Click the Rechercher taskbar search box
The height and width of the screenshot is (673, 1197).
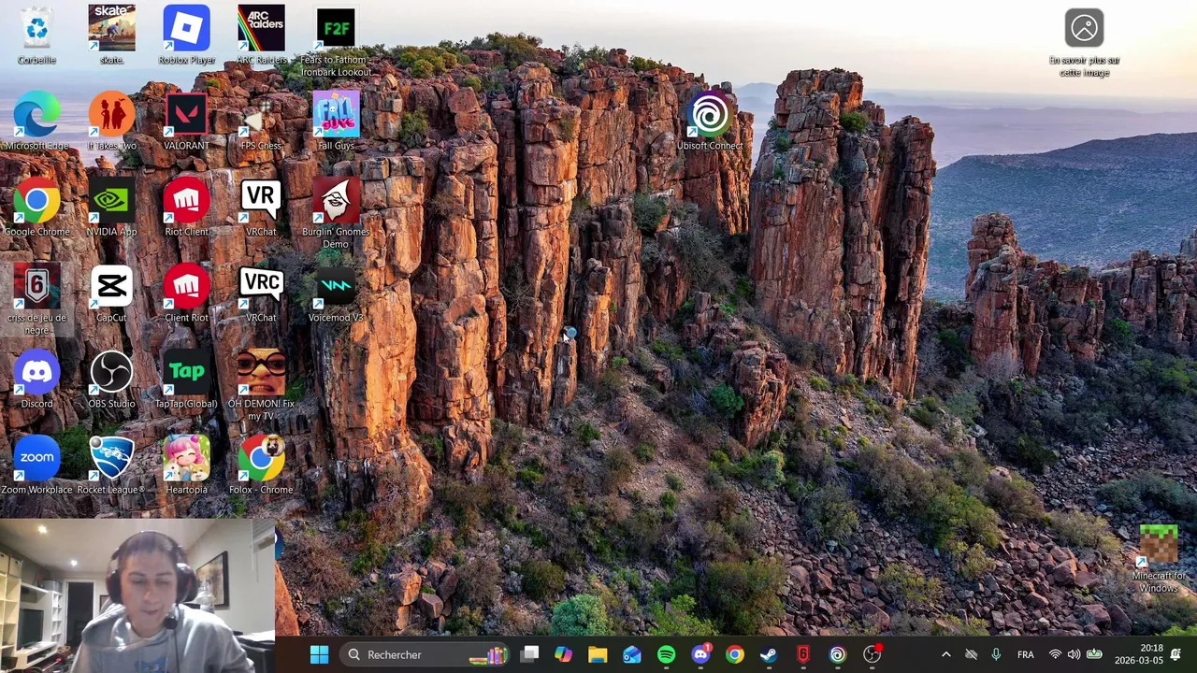click(x=425, y=654)
